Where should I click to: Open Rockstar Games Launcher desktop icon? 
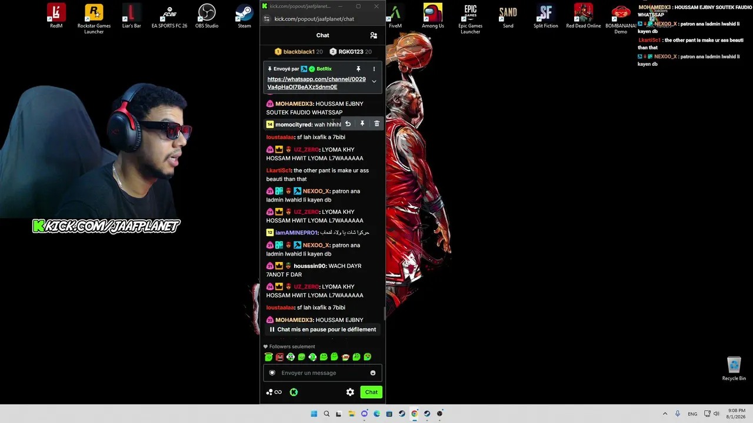[94, 19]
